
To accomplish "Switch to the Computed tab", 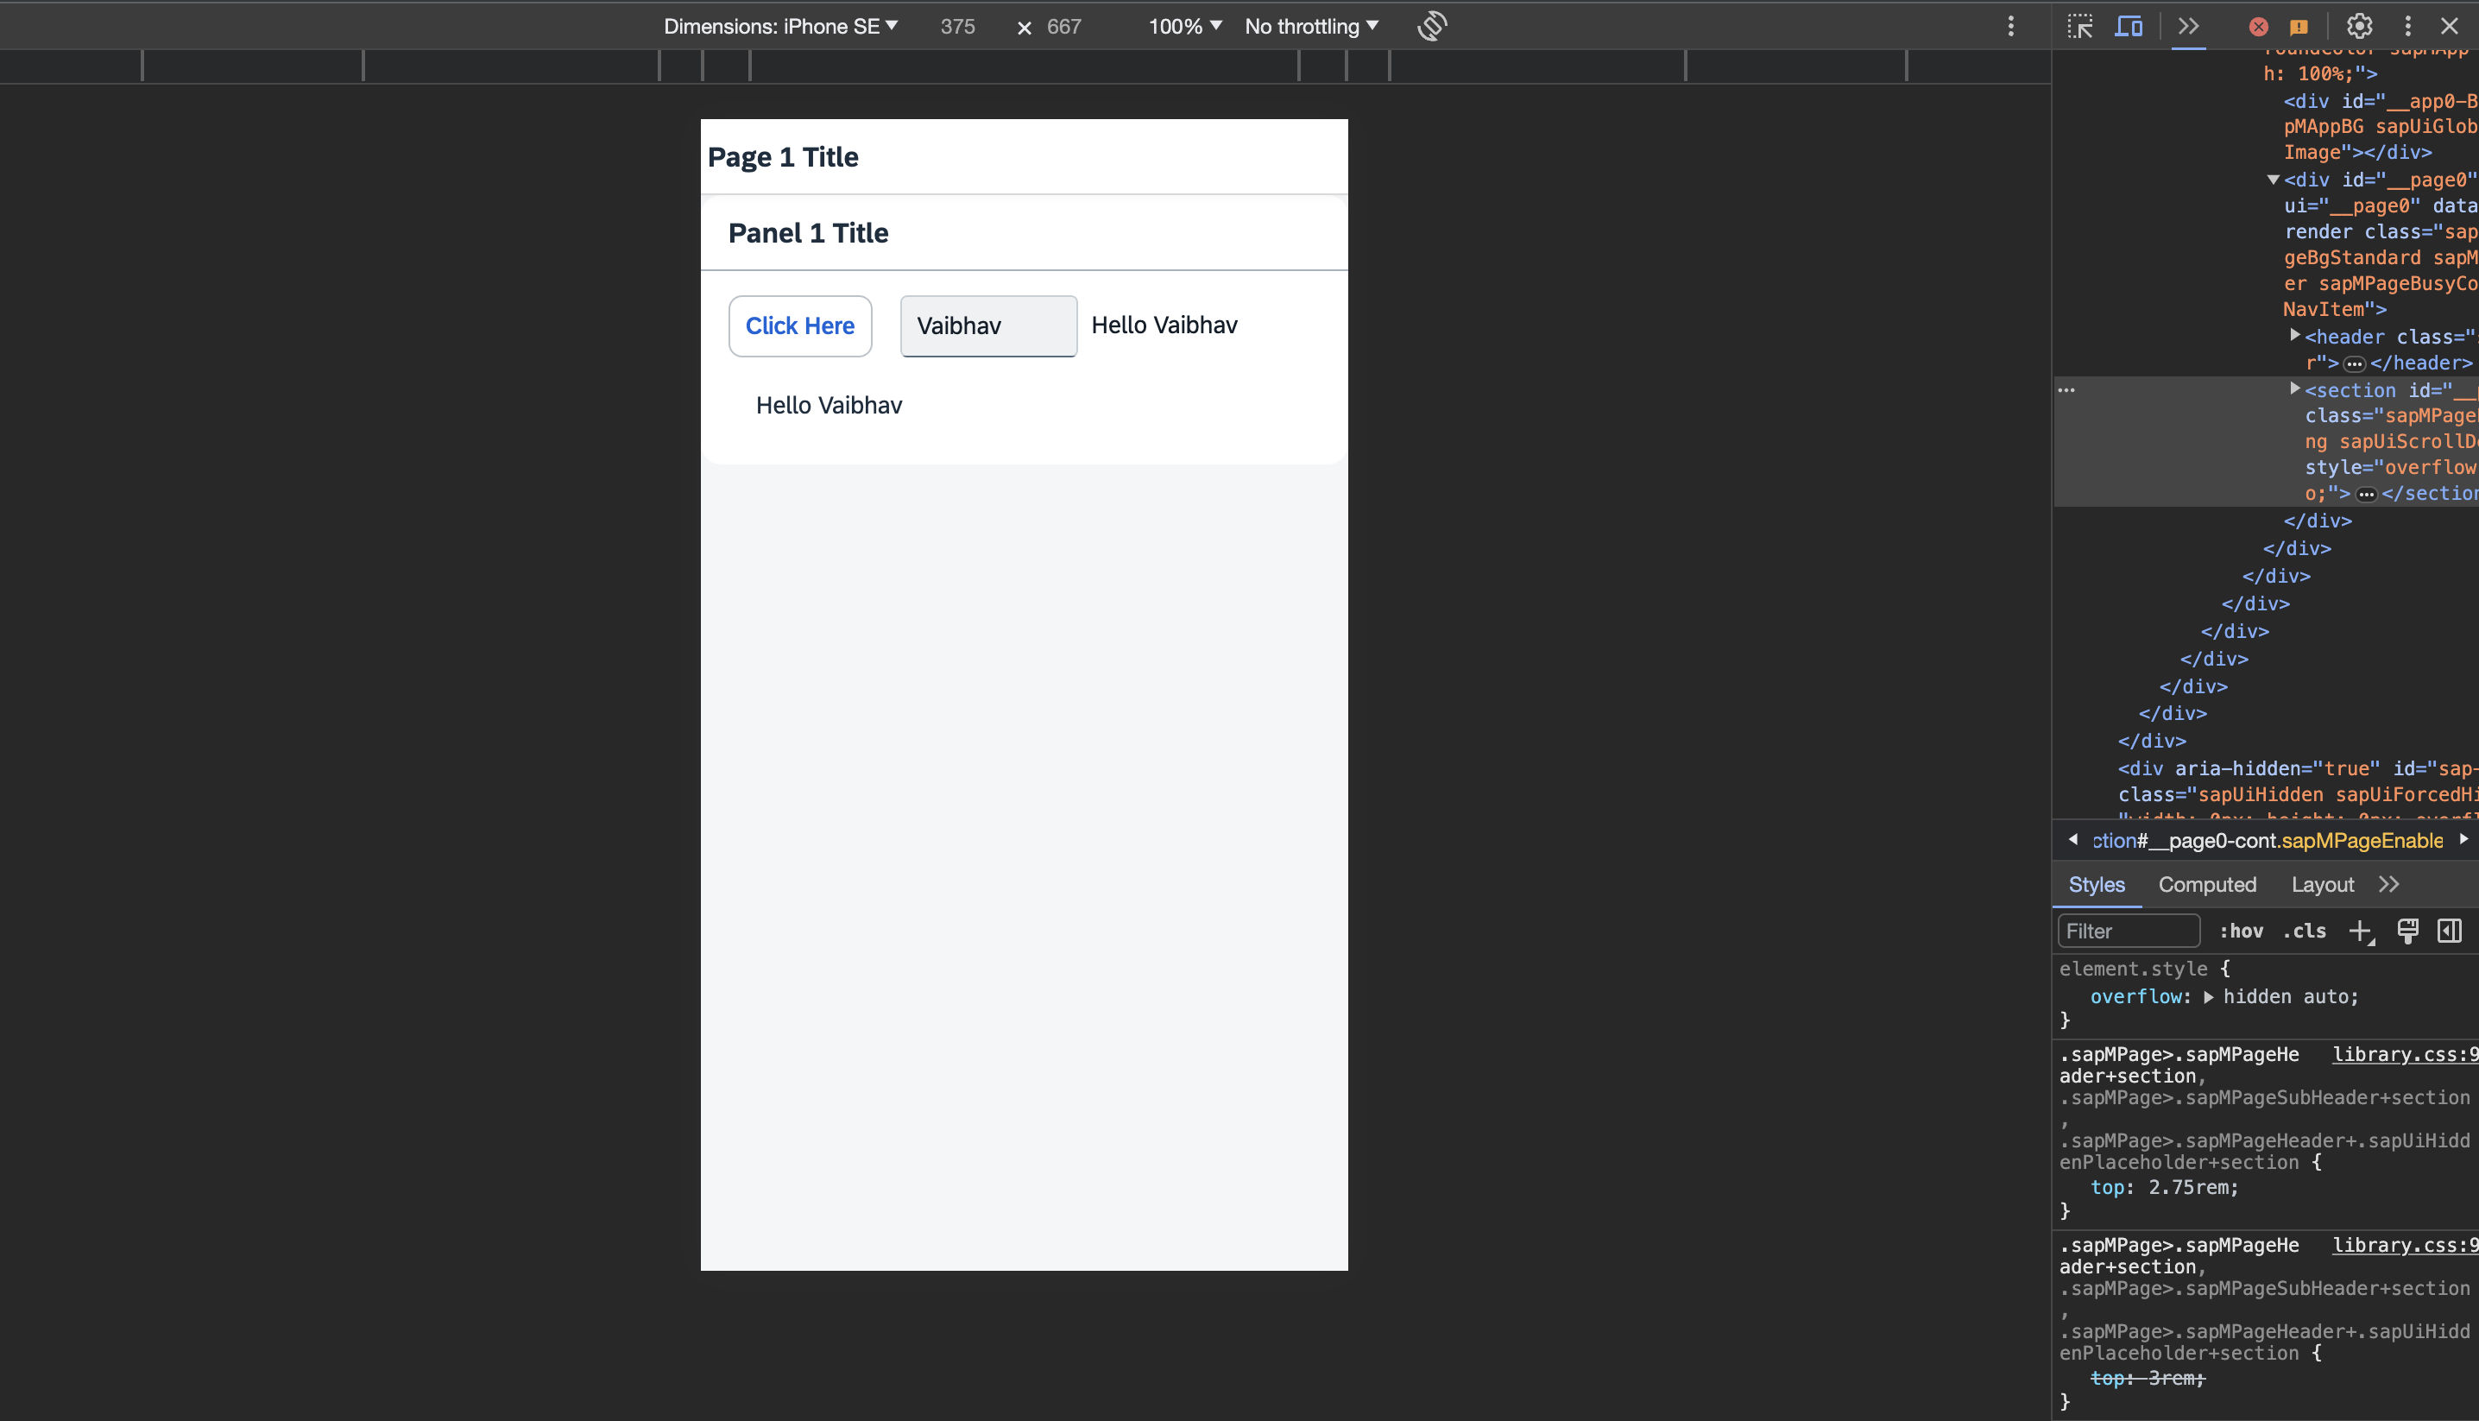I will [x=2207, y=884].
